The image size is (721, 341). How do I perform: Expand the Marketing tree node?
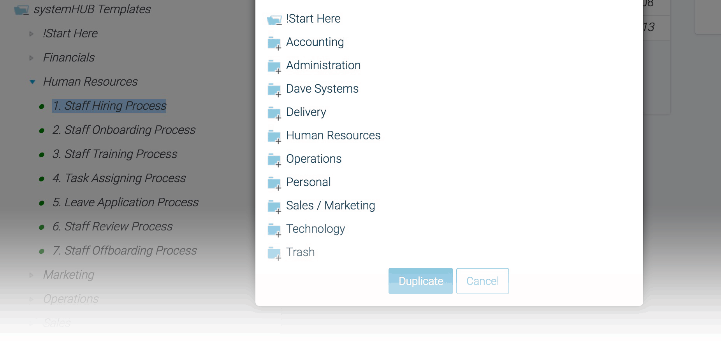pyautogui.click(x=32, y=275)
